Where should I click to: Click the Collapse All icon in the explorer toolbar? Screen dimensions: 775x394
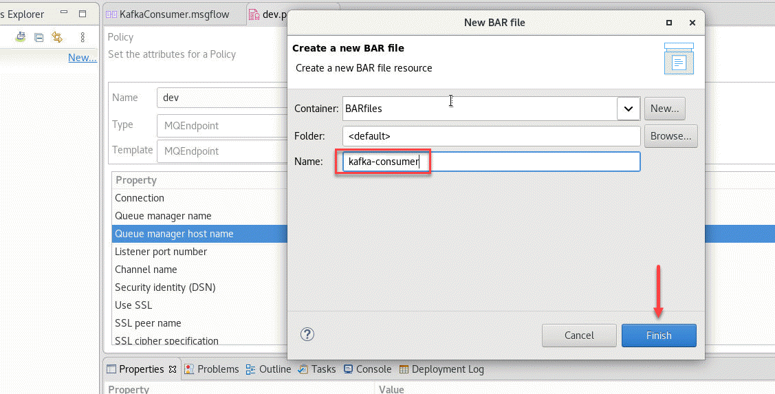pos(39,37)
